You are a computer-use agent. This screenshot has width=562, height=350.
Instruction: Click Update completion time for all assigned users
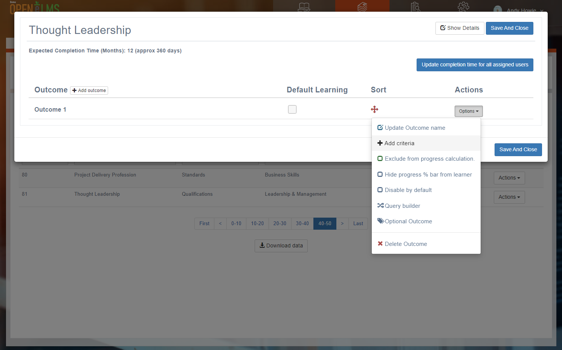coord(475,65)
